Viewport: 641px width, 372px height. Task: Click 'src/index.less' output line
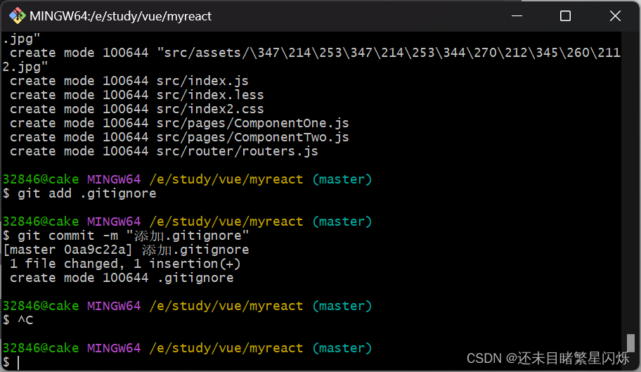137,95
